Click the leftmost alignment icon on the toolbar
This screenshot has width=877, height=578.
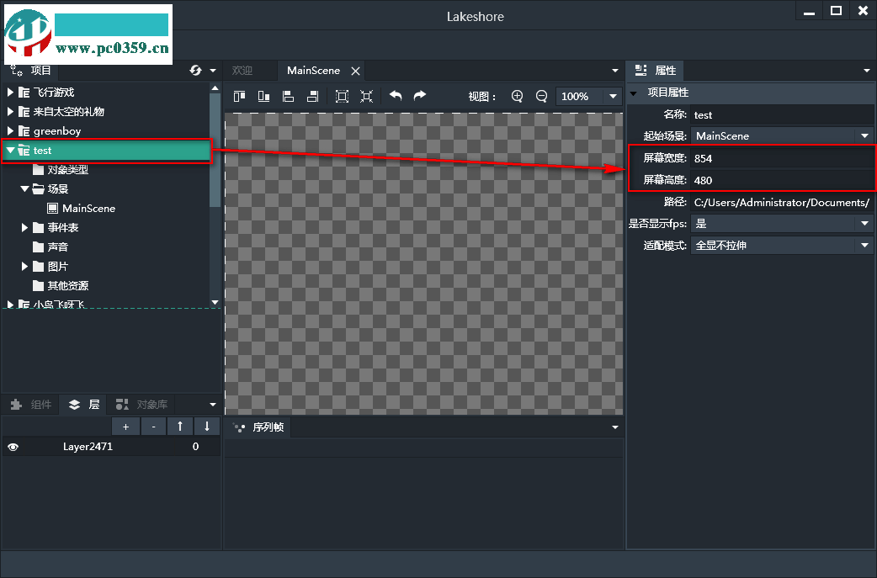tap(238, 96)
